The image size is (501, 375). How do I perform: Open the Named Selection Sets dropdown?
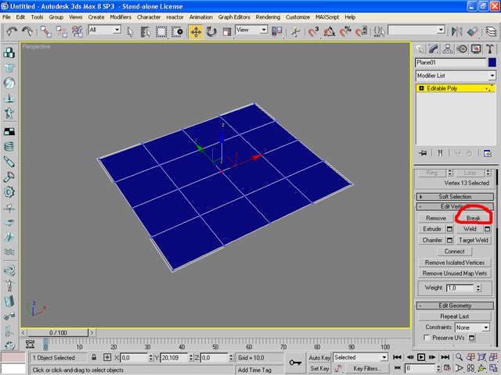416,30
